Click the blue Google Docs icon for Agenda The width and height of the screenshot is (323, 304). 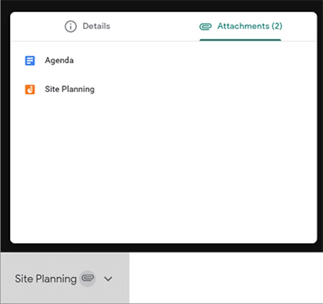coord(29,60)
